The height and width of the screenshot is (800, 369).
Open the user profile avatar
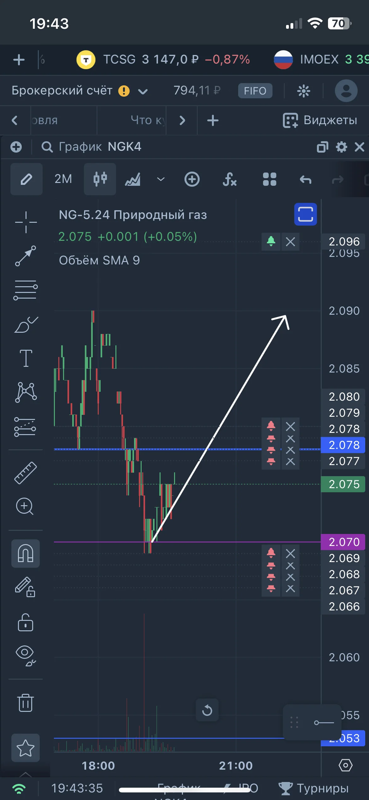[346, 91]
